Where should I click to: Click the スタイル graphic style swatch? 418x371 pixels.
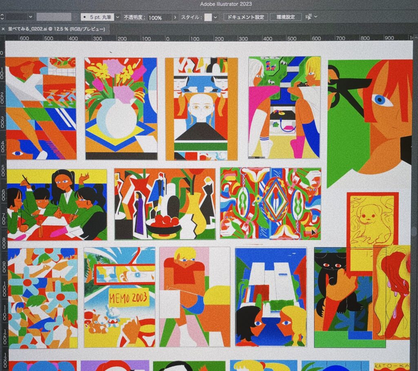(x=208, y=17)
